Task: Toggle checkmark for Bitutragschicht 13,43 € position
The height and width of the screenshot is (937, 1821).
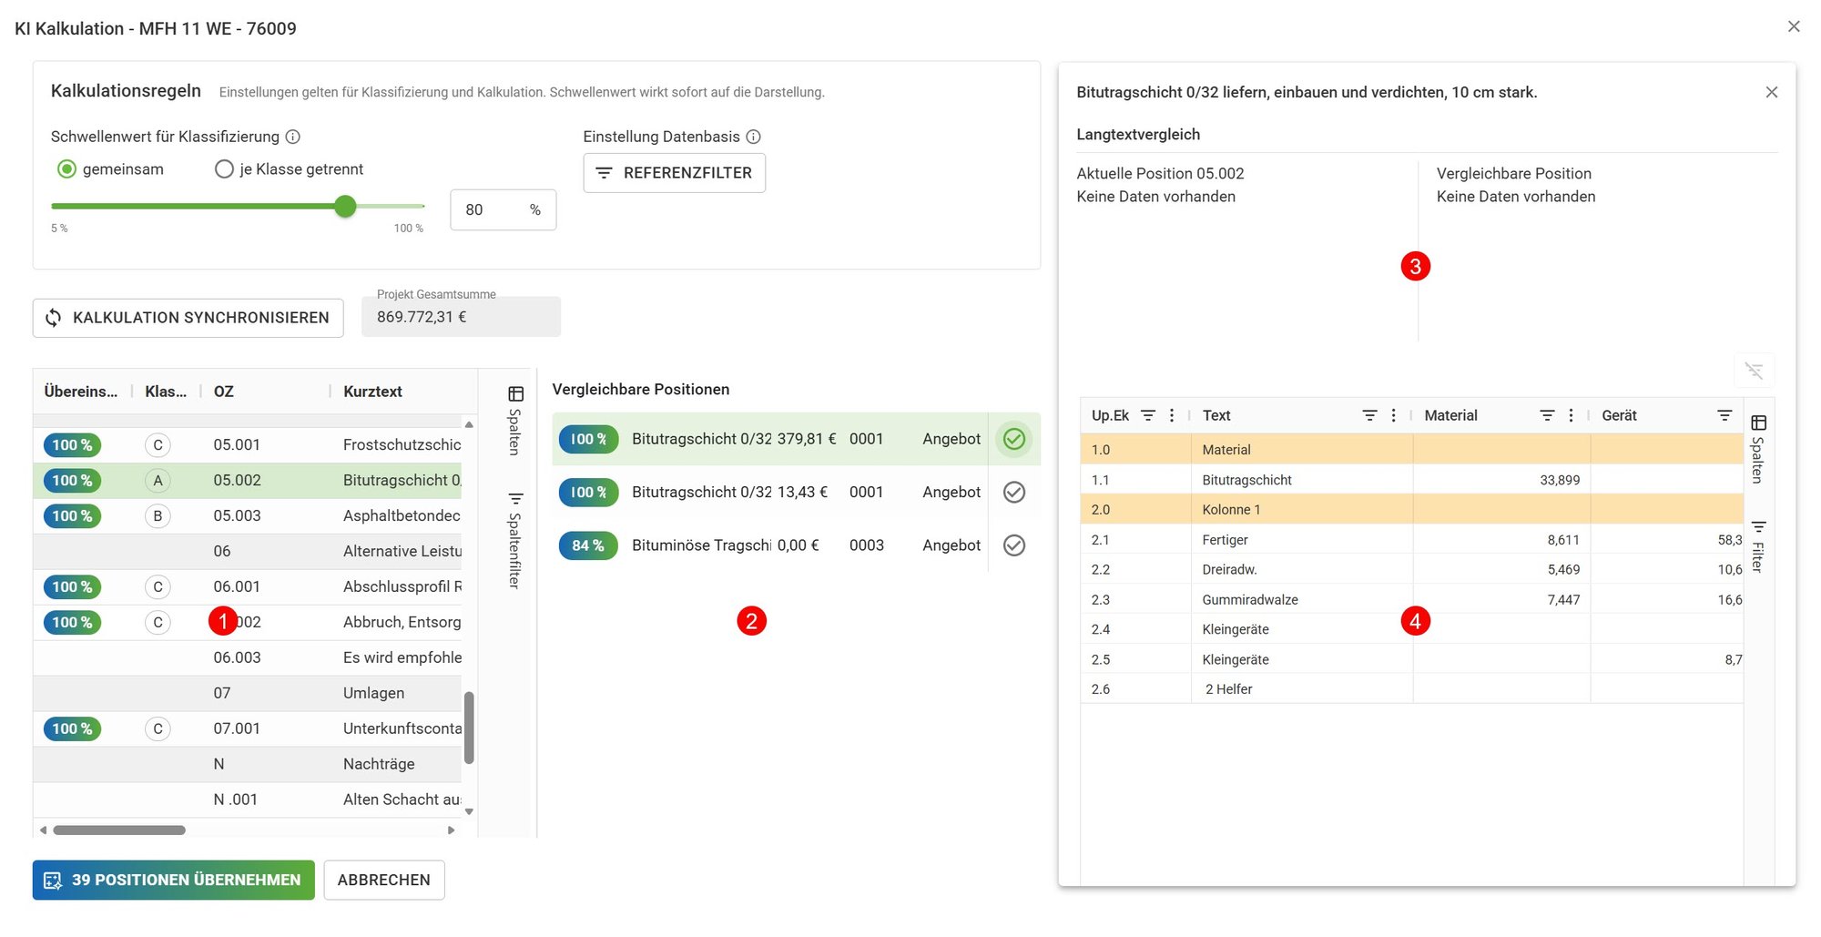Action: click(x=1014, y=493)
